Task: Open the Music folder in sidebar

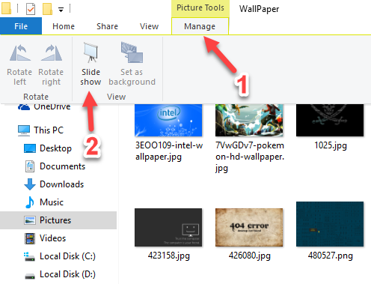Action: 44,202
